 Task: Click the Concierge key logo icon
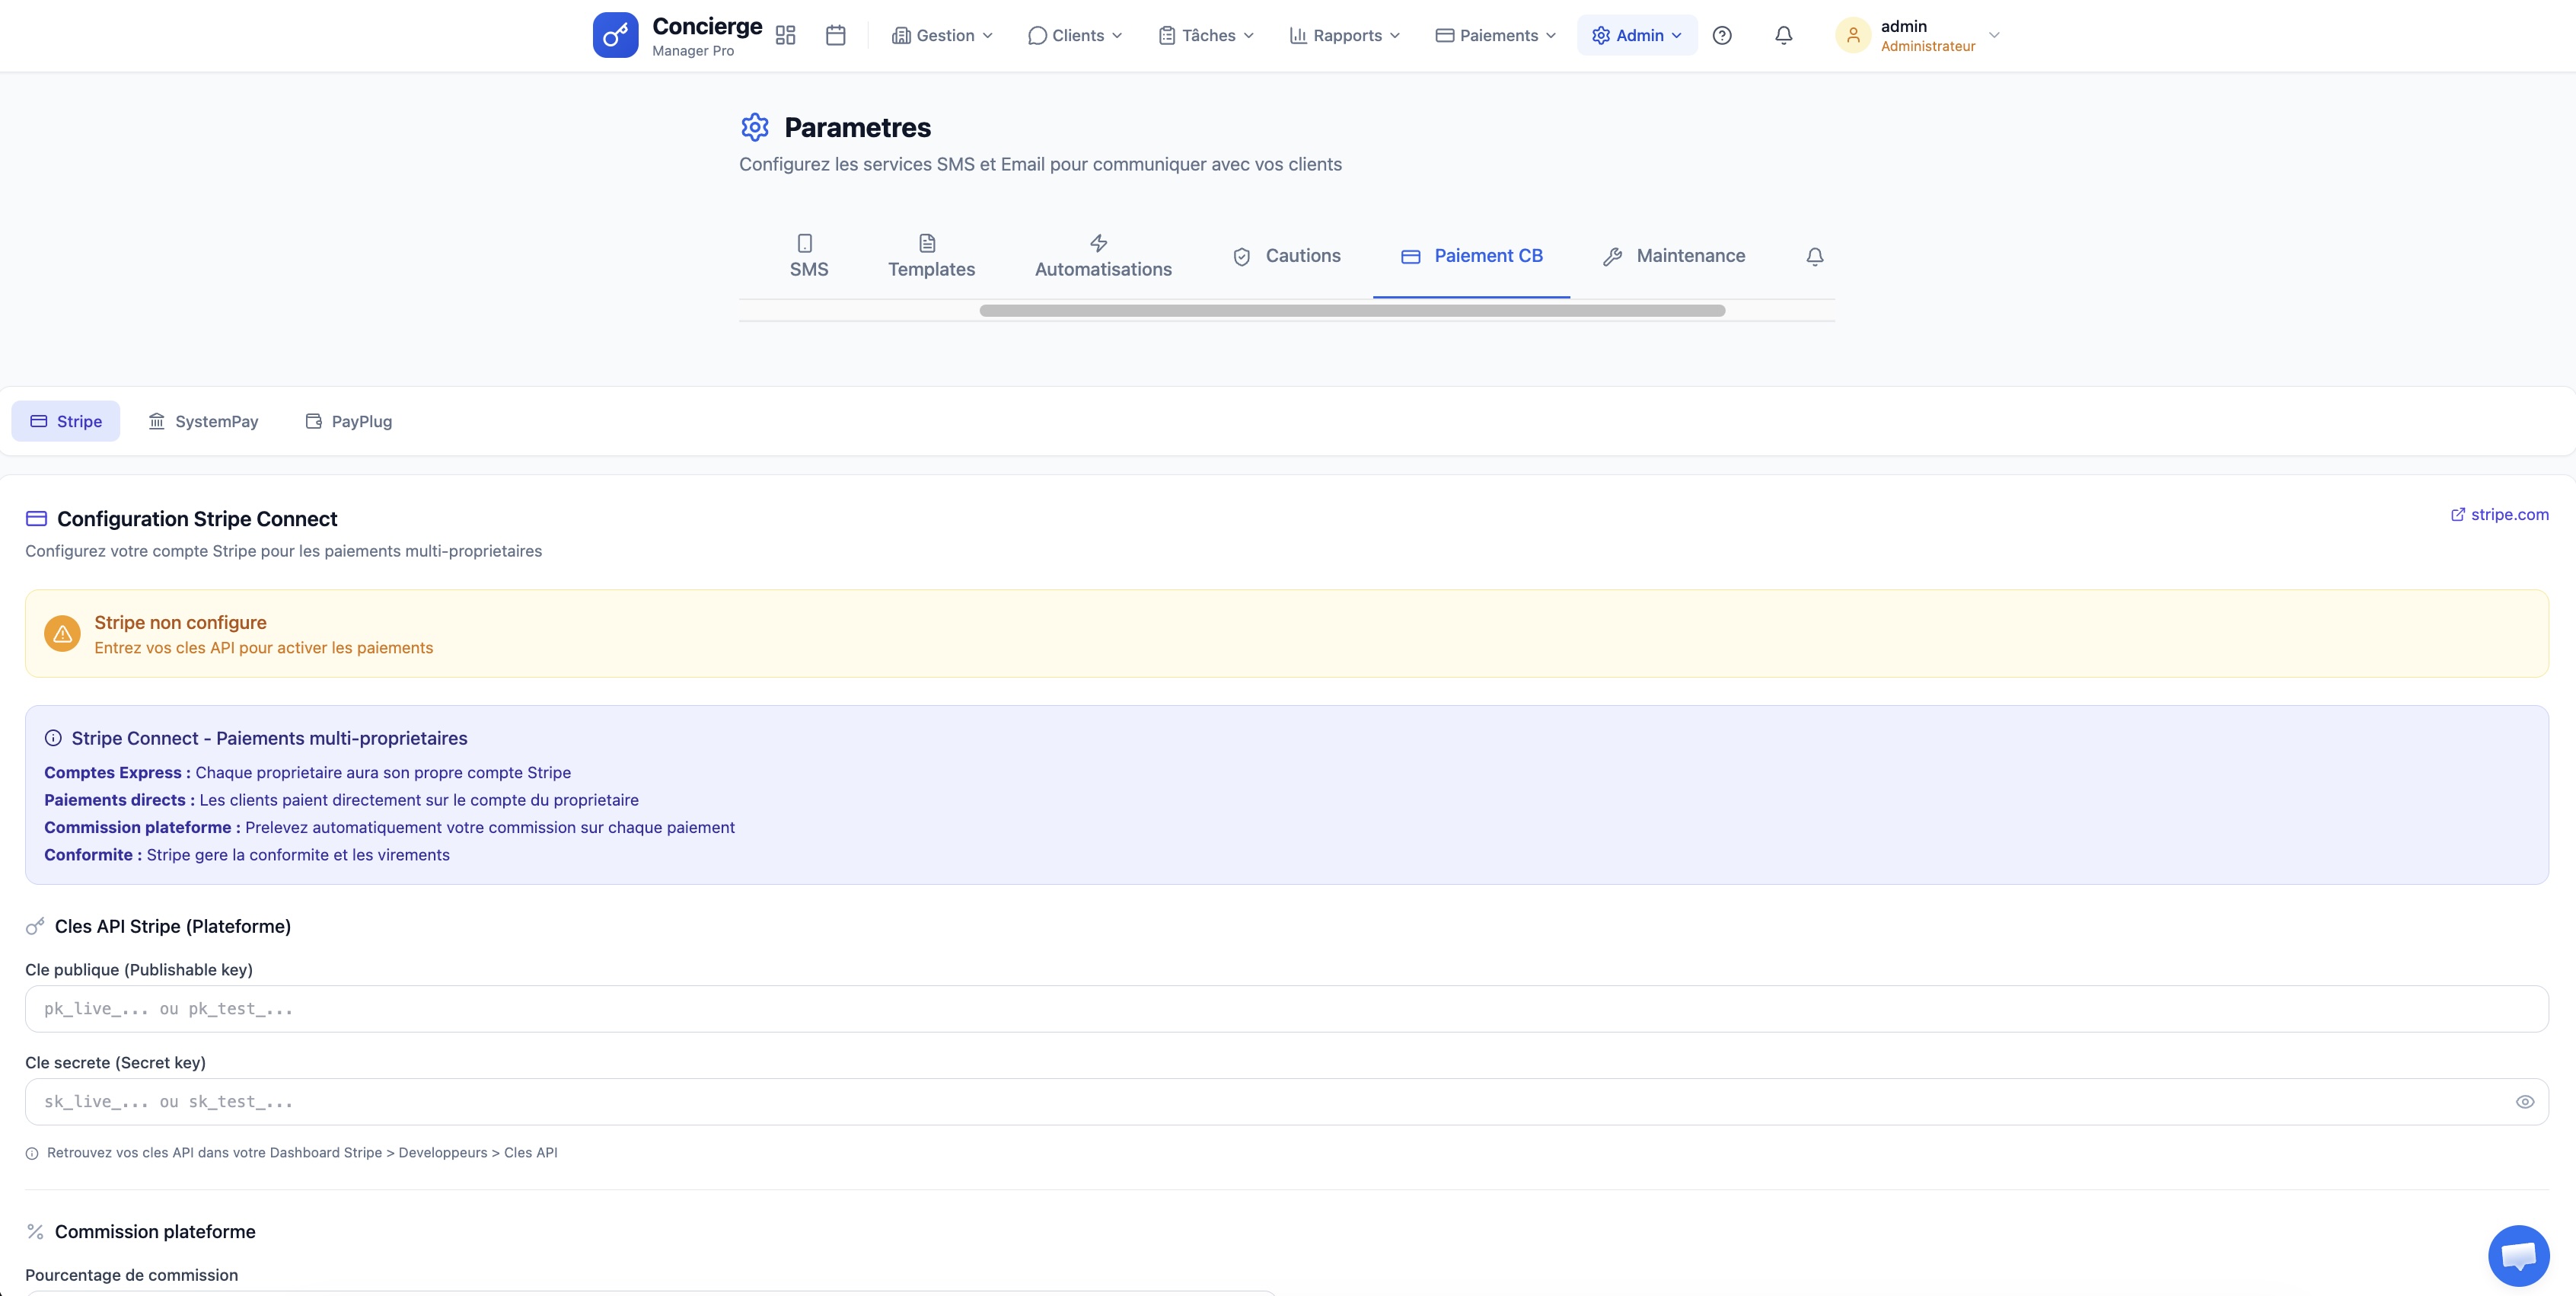click(x=615, y=35)
